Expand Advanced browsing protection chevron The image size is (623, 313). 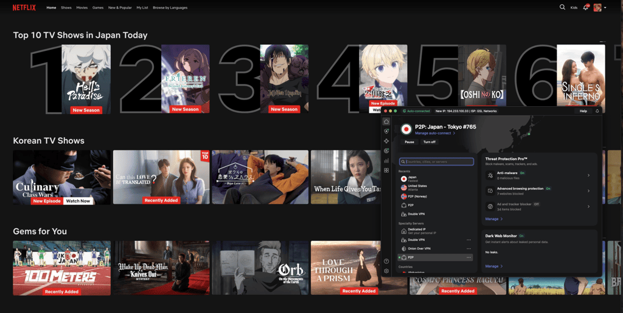pos(588,190)
